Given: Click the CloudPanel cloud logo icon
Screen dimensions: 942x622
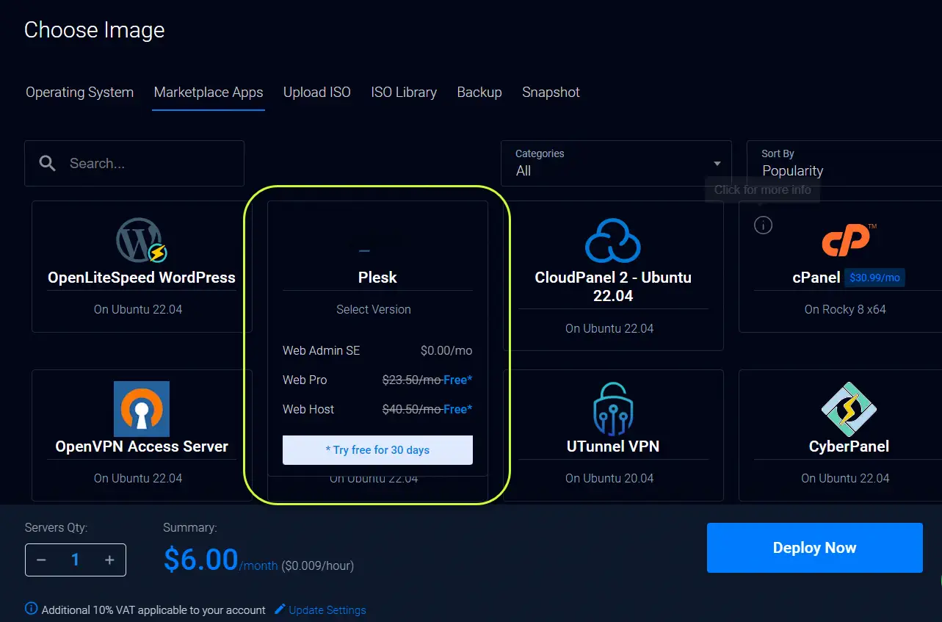Looking at the screenshot, I should click(x=613, y=241).
